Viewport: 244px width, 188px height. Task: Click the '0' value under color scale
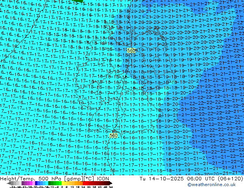(x=62, y=187)
